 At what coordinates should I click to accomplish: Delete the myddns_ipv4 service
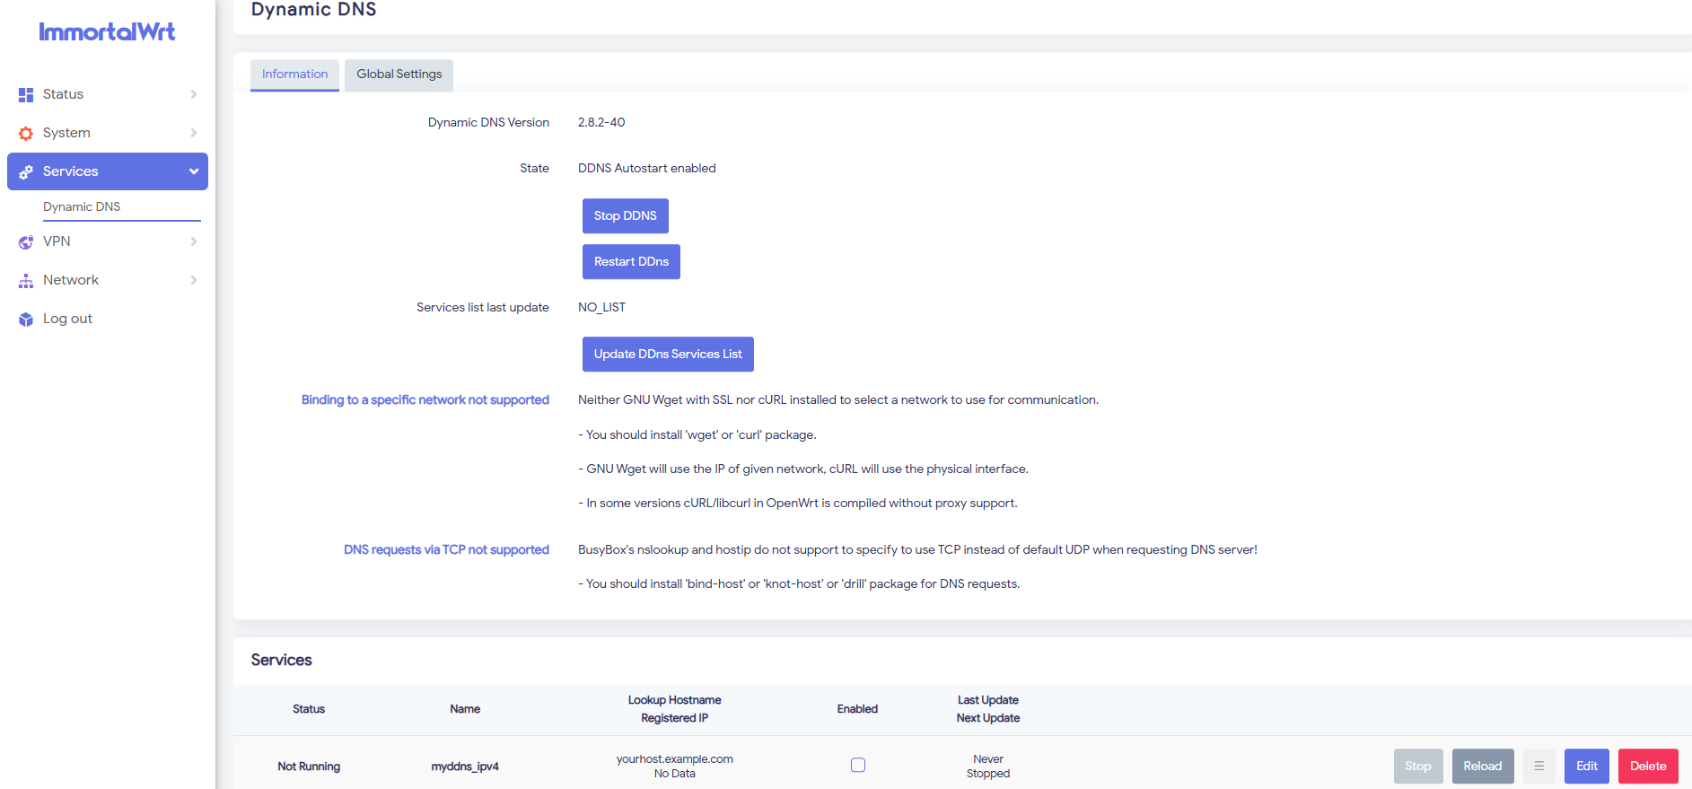[x=1648, y=766]
